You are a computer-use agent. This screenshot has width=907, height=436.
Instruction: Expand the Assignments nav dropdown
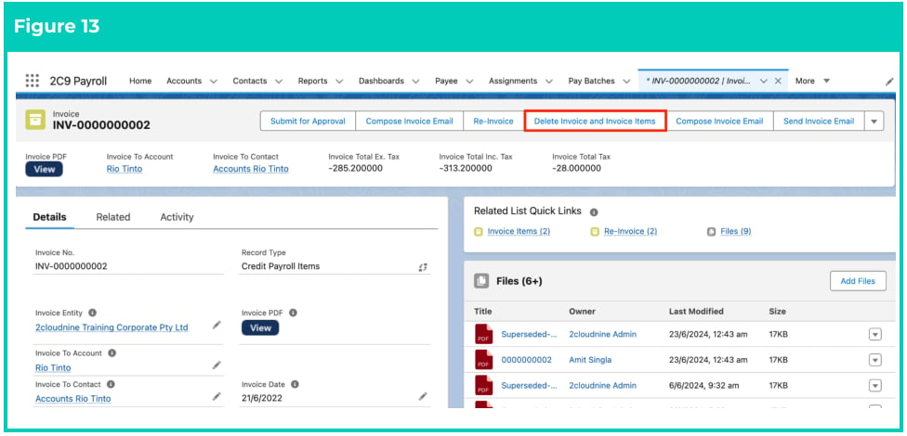point(548,82)
